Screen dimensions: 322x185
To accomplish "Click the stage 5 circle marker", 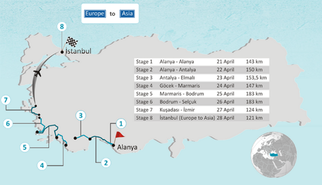I will [26, 147].
